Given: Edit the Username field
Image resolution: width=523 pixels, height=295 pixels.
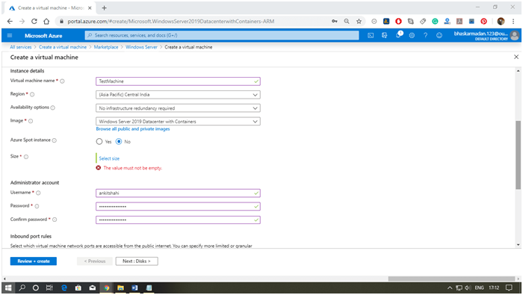Looking at the screenshot, I should coord(178,193).
